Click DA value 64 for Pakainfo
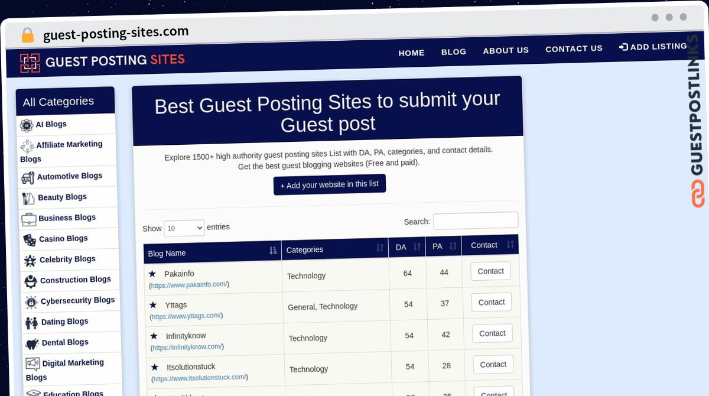The height and width of the screenshot is (396, 709). click(x=408, y=273)
